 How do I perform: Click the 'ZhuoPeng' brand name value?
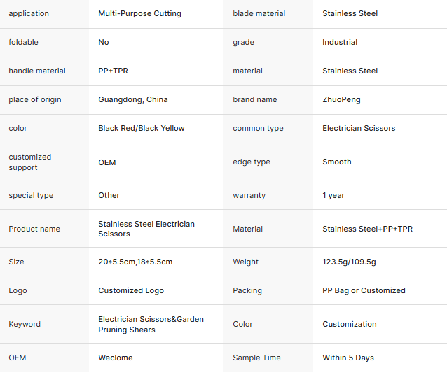[x=341, y=99]
